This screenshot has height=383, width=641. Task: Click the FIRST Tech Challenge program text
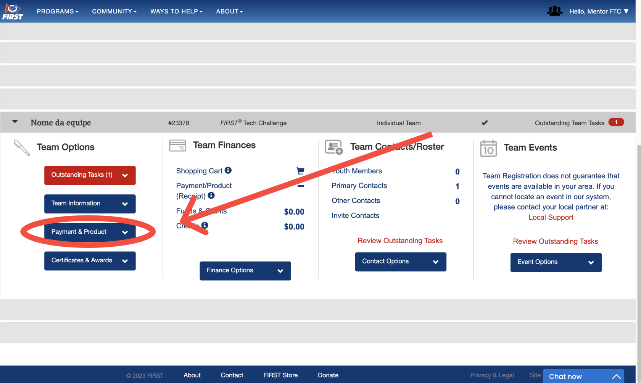click(x=253, y=123)
